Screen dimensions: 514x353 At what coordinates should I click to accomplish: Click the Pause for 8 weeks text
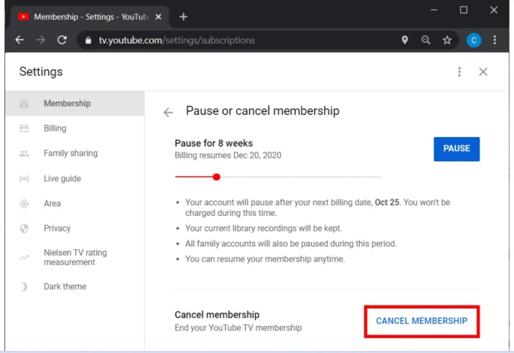pyautogui.click(x=214, y=143)
